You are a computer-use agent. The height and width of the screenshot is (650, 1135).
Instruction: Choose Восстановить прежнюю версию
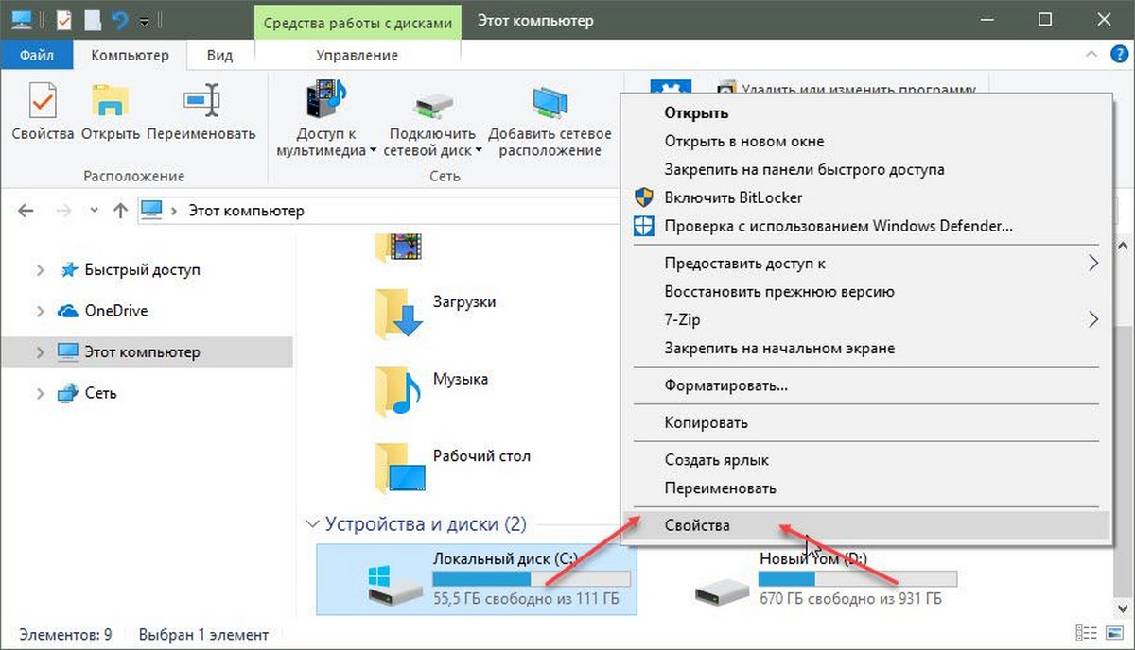pyautogui.click(x=865, y=291)
